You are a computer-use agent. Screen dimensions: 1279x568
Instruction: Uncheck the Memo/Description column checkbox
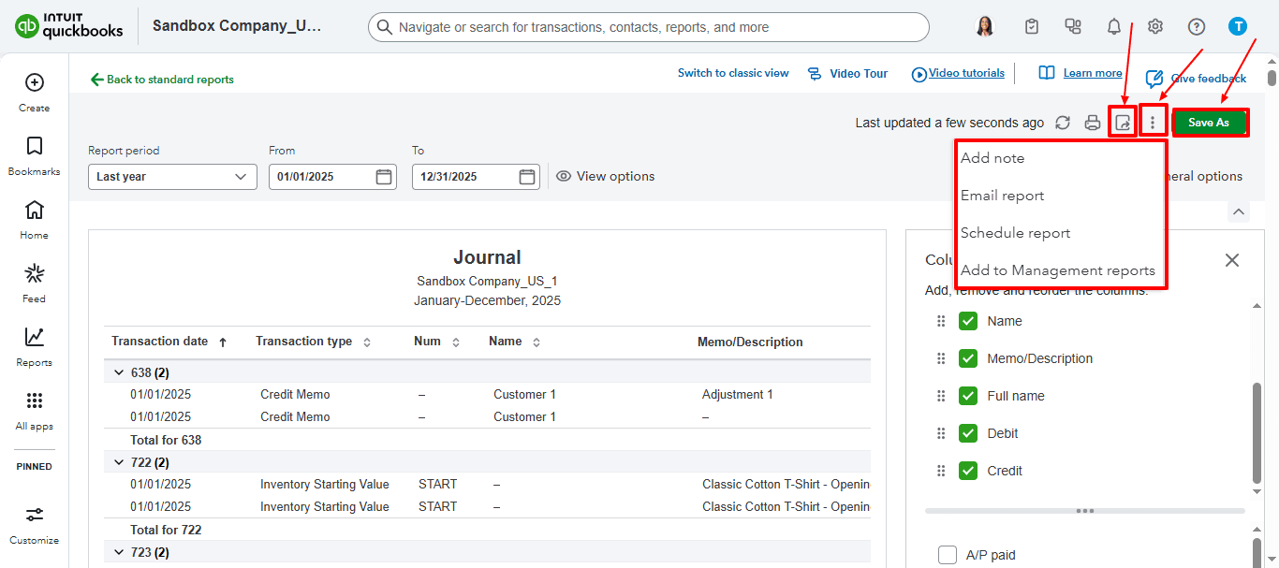pyautogui.click(x=968, y=358)
